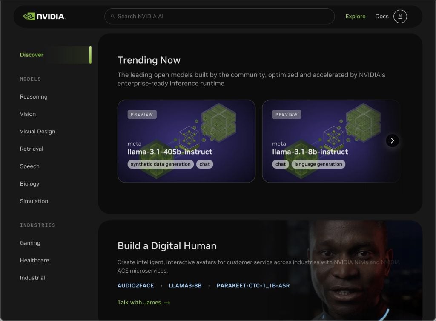Screen dimensions: 436x321
Task: Select Discover in the sidebar
Action: pos(56,55)
